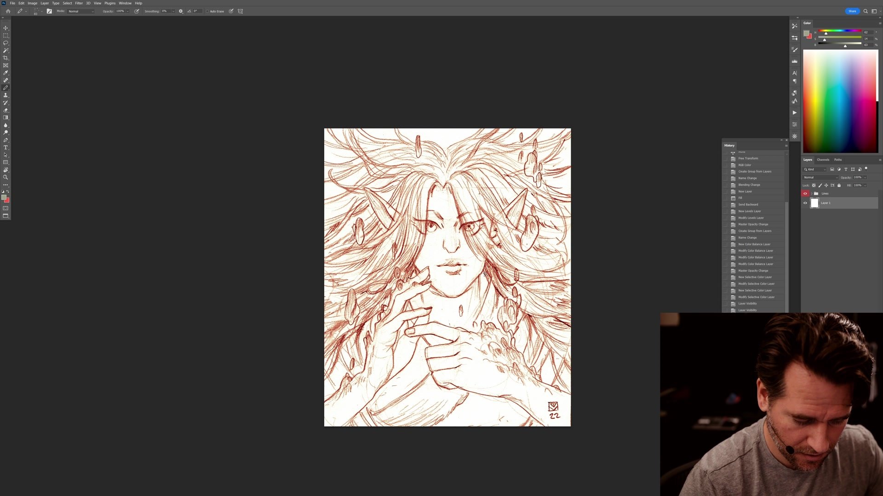Switch to the Channels tab
Viewport: 883px width, 496px height.
coord(823,160)
